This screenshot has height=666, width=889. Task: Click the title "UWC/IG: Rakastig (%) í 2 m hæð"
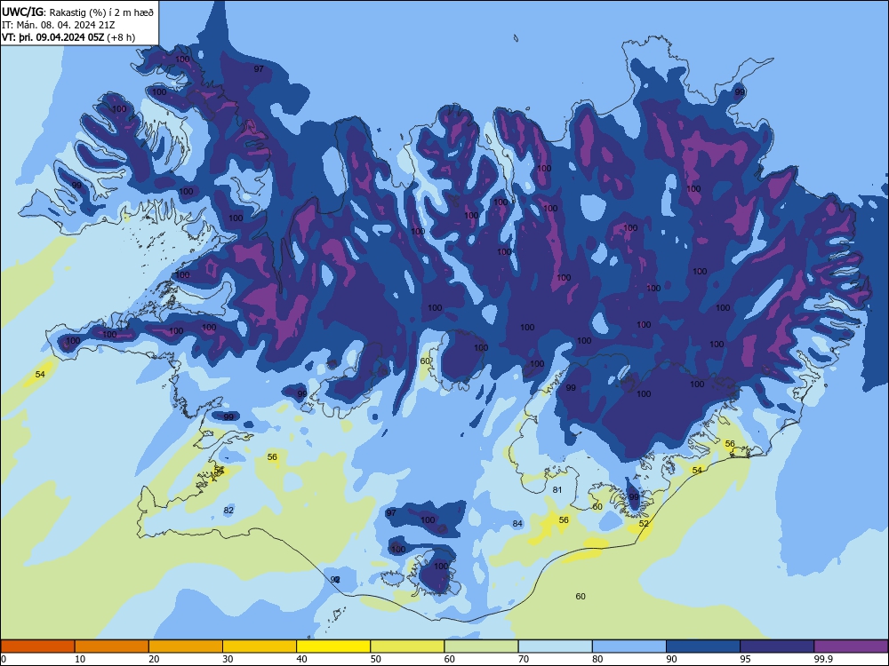[x=77, y=12]
